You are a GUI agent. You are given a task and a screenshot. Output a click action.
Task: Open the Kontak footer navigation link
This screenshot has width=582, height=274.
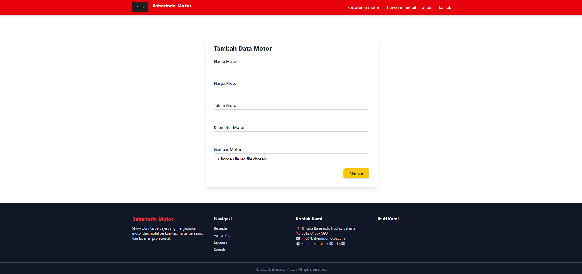click(x=219, y=250)
